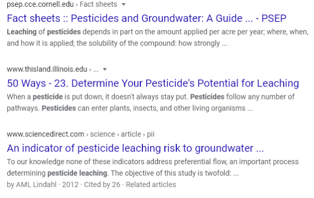The height and width of the screenshot is (198, 314).
Task: Click the by AML Lindahl author text
Action: (x=31, y=184)
